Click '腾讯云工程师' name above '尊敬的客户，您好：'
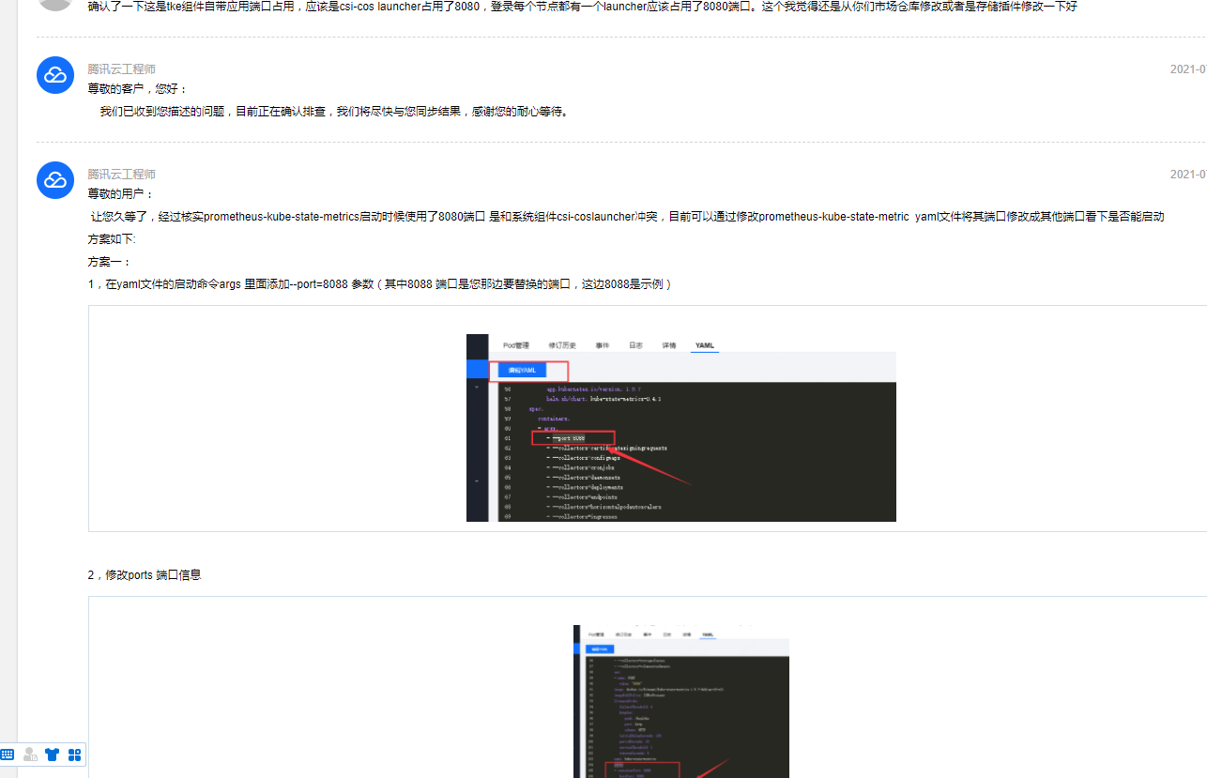The width and height of the screenshot is (1207, 778). (x=122, y=69)
